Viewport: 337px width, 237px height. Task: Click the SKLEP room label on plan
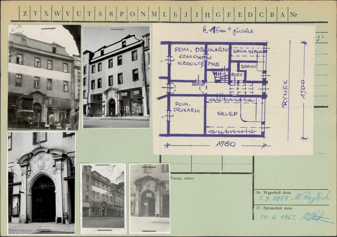[x=227, y=114]
